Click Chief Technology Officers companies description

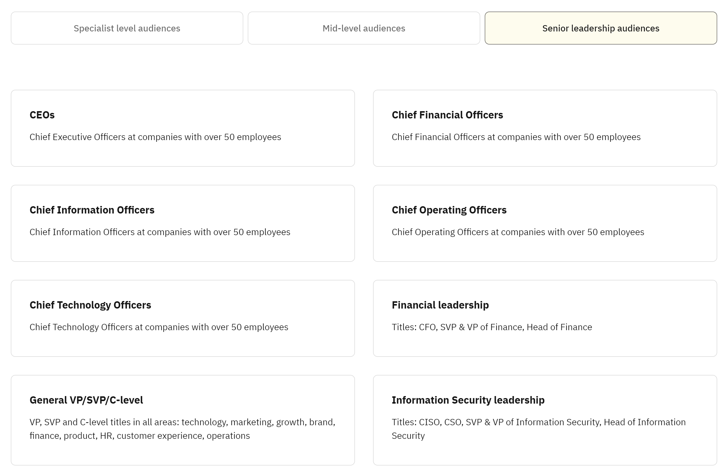pyautogui.click(x=159, y=327)
